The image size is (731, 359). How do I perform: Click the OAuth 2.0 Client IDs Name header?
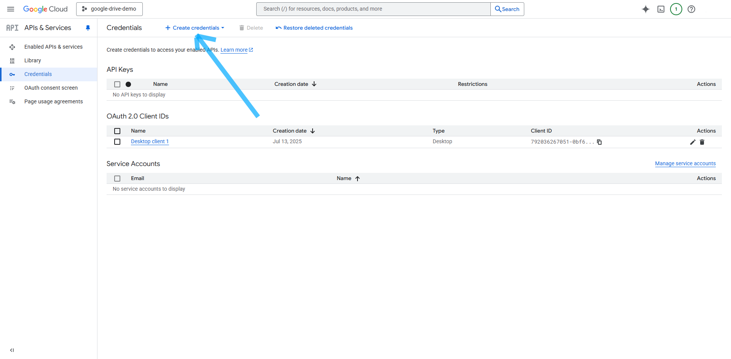point(138,131)
